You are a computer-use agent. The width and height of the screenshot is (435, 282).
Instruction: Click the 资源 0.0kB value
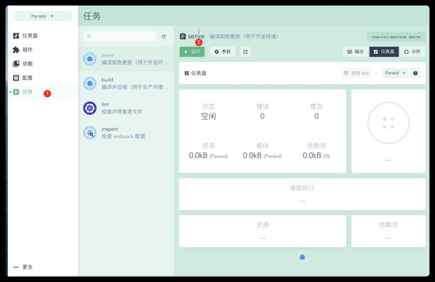click(x=208, y=155)
